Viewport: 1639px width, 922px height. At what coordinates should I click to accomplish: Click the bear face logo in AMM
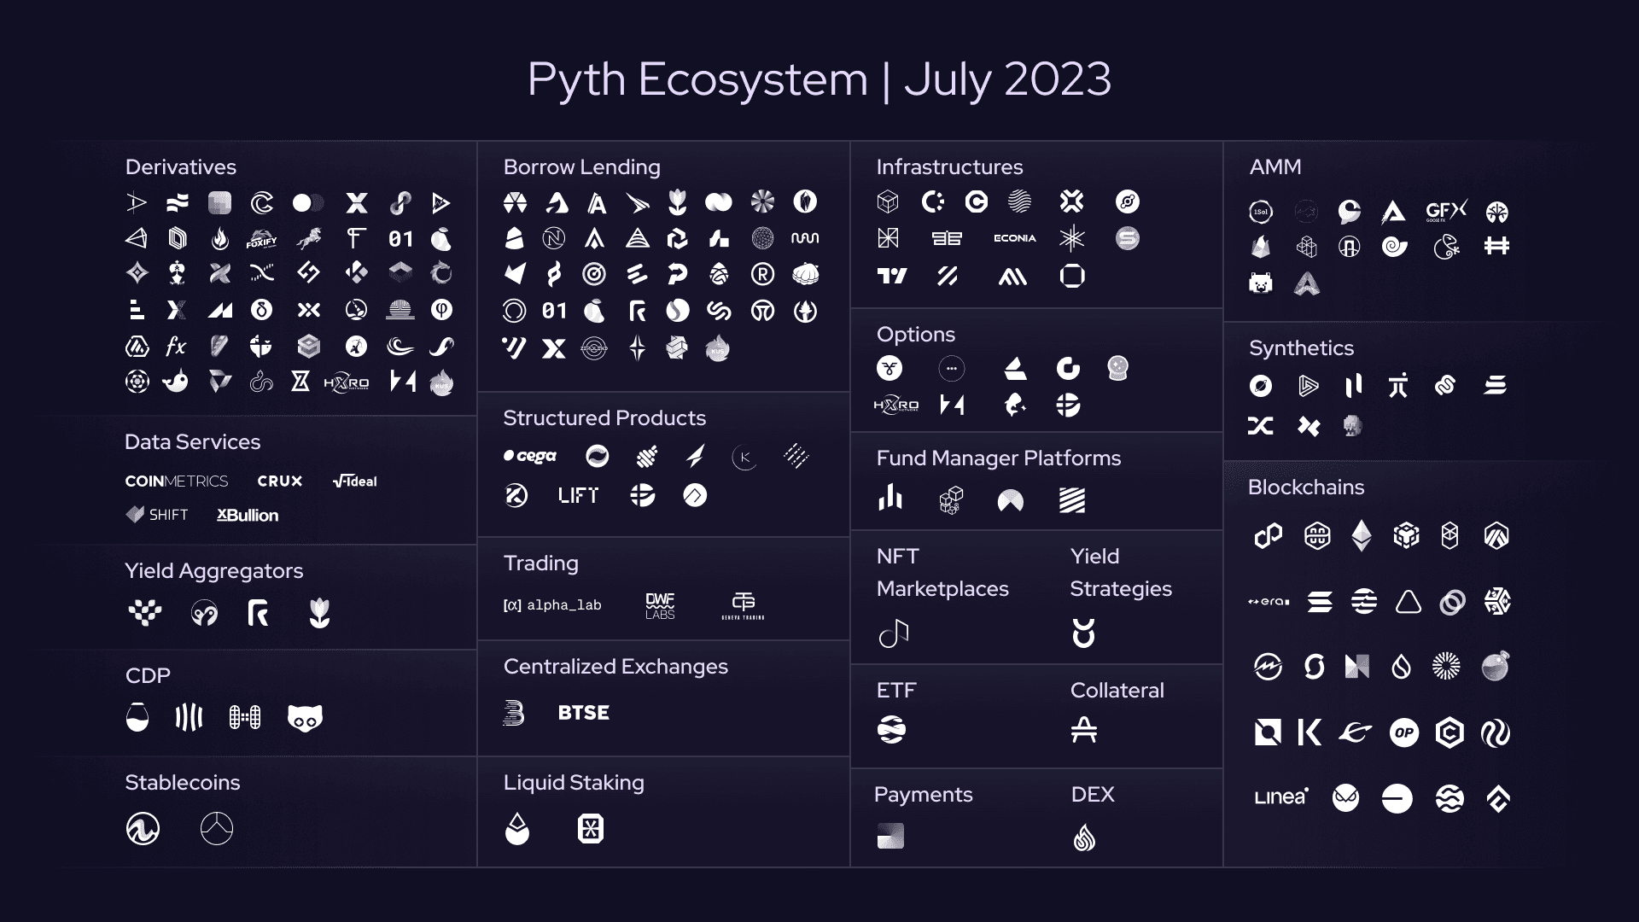(1261, 283)
